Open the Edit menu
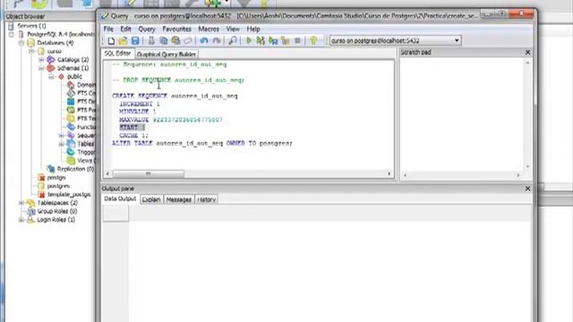The width and height of the screenshot is (573, 322). (125, 29)
